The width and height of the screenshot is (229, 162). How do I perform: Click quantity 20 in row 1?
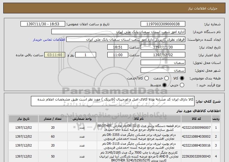(53, 128)
